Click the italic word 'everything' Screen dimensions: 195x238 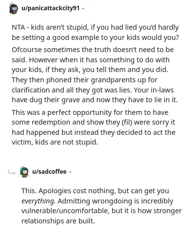pos(39,201)
